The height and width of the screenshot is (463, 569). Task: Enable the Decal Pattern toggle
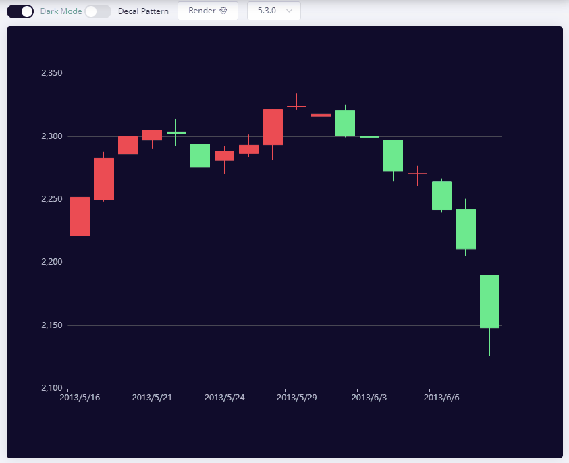[97, 11]
